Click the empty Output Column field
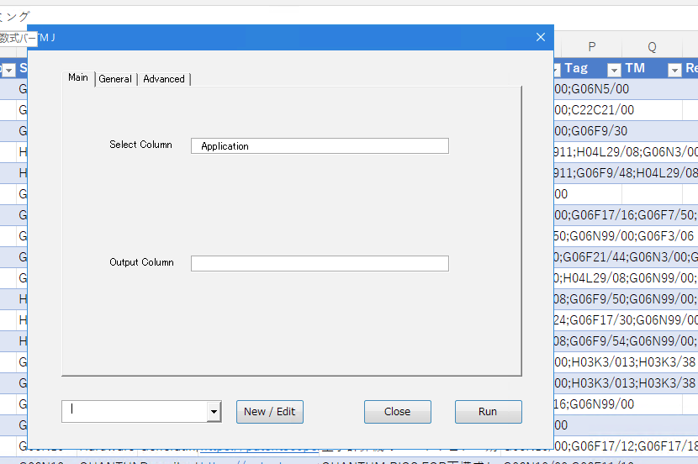 click(320, 263)
